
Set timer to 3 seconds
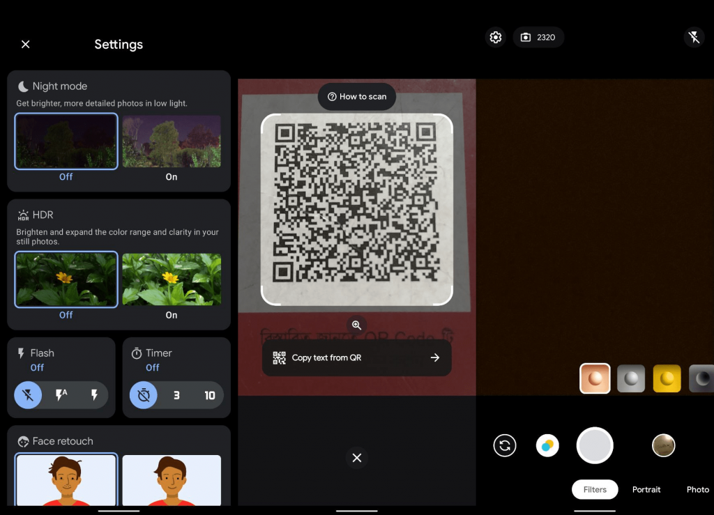[176, 395]
